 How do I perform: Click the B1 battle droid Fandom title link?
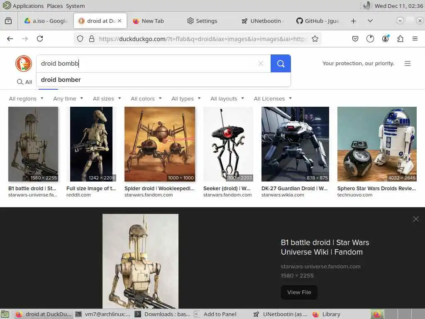tap(325, 247)
